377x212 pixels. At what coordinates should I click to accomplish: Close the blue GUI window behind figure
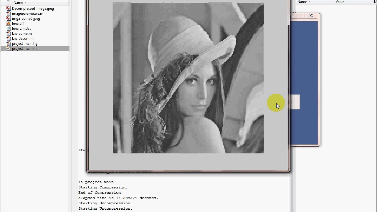pyautogui.click(x=311, y=16)
